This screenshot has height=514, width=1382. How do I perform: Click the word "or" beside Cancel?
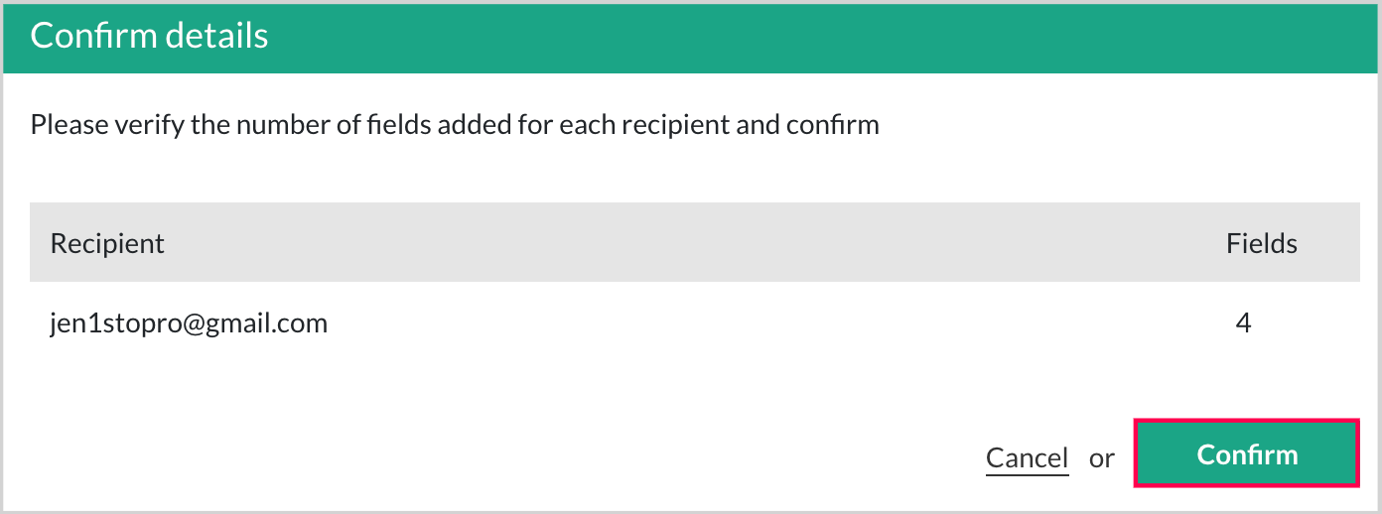coord(1102,457)
